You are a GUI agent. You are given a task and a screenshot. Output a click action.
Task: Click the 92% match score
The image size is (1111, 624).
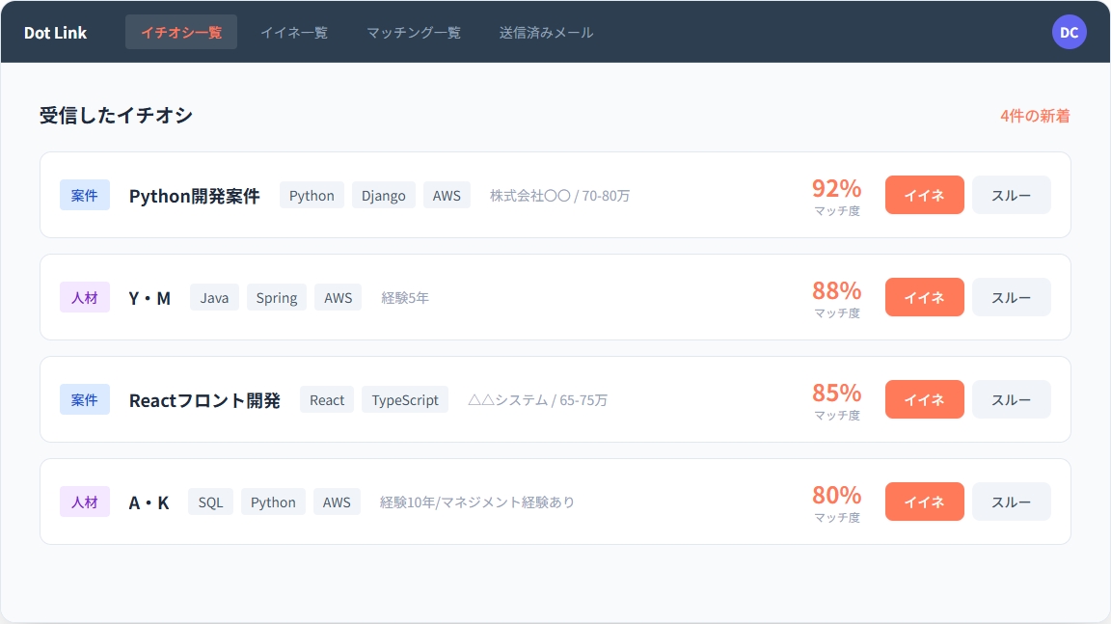click(835, 189)
